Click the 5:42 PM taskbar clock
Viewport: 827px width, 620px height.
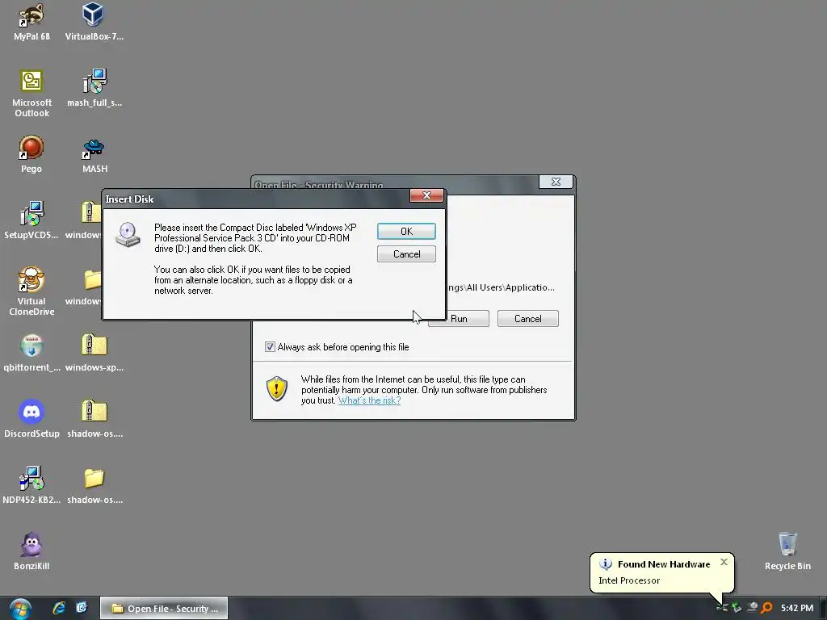click(x=797, y=608)
